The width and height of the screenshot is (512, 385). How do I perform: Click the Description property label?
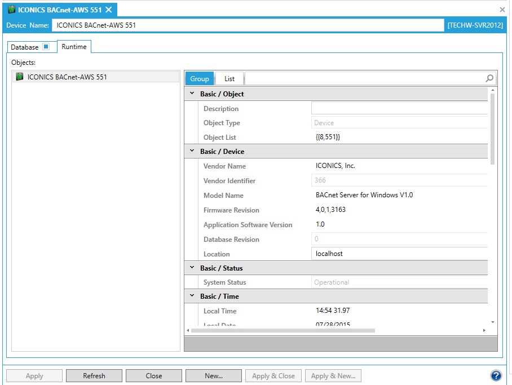point(221,109)
